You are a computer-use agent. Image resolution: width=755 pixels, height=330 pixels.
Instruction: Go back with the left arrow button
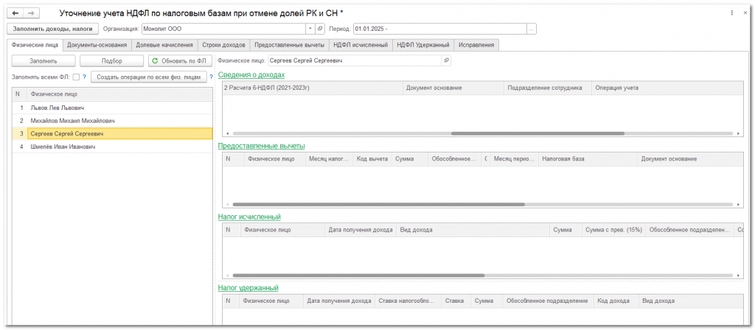[15, 13]
